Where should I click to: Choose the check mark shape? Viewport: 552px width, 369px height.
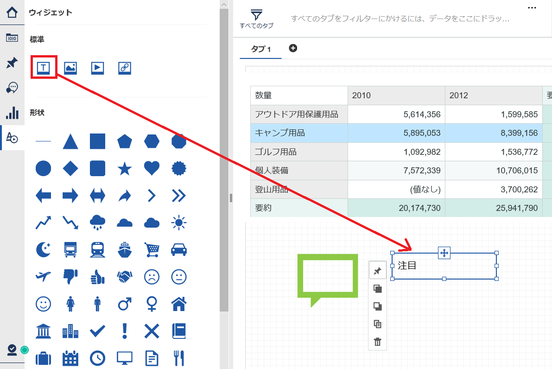(x=97, y=331)
